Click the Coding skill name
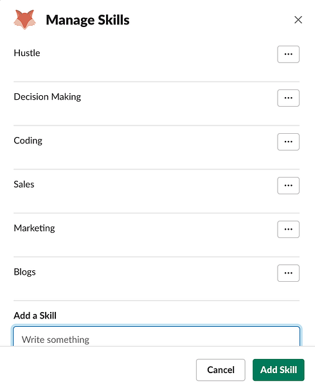 pyautogui.click(x=28, y=140)
